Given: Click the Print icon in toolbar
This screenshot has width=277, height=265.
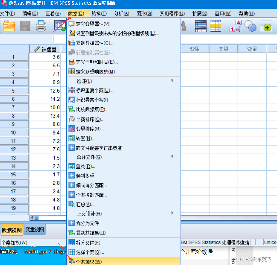Looking at the screenshot, I should pos(41,26).
